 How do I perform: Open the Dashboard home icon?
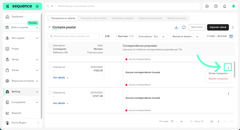coord(7,17)
